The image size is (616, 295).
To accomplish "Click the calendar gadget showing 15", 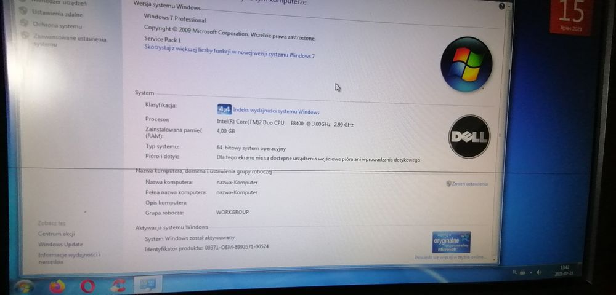I will pos(570,17).
